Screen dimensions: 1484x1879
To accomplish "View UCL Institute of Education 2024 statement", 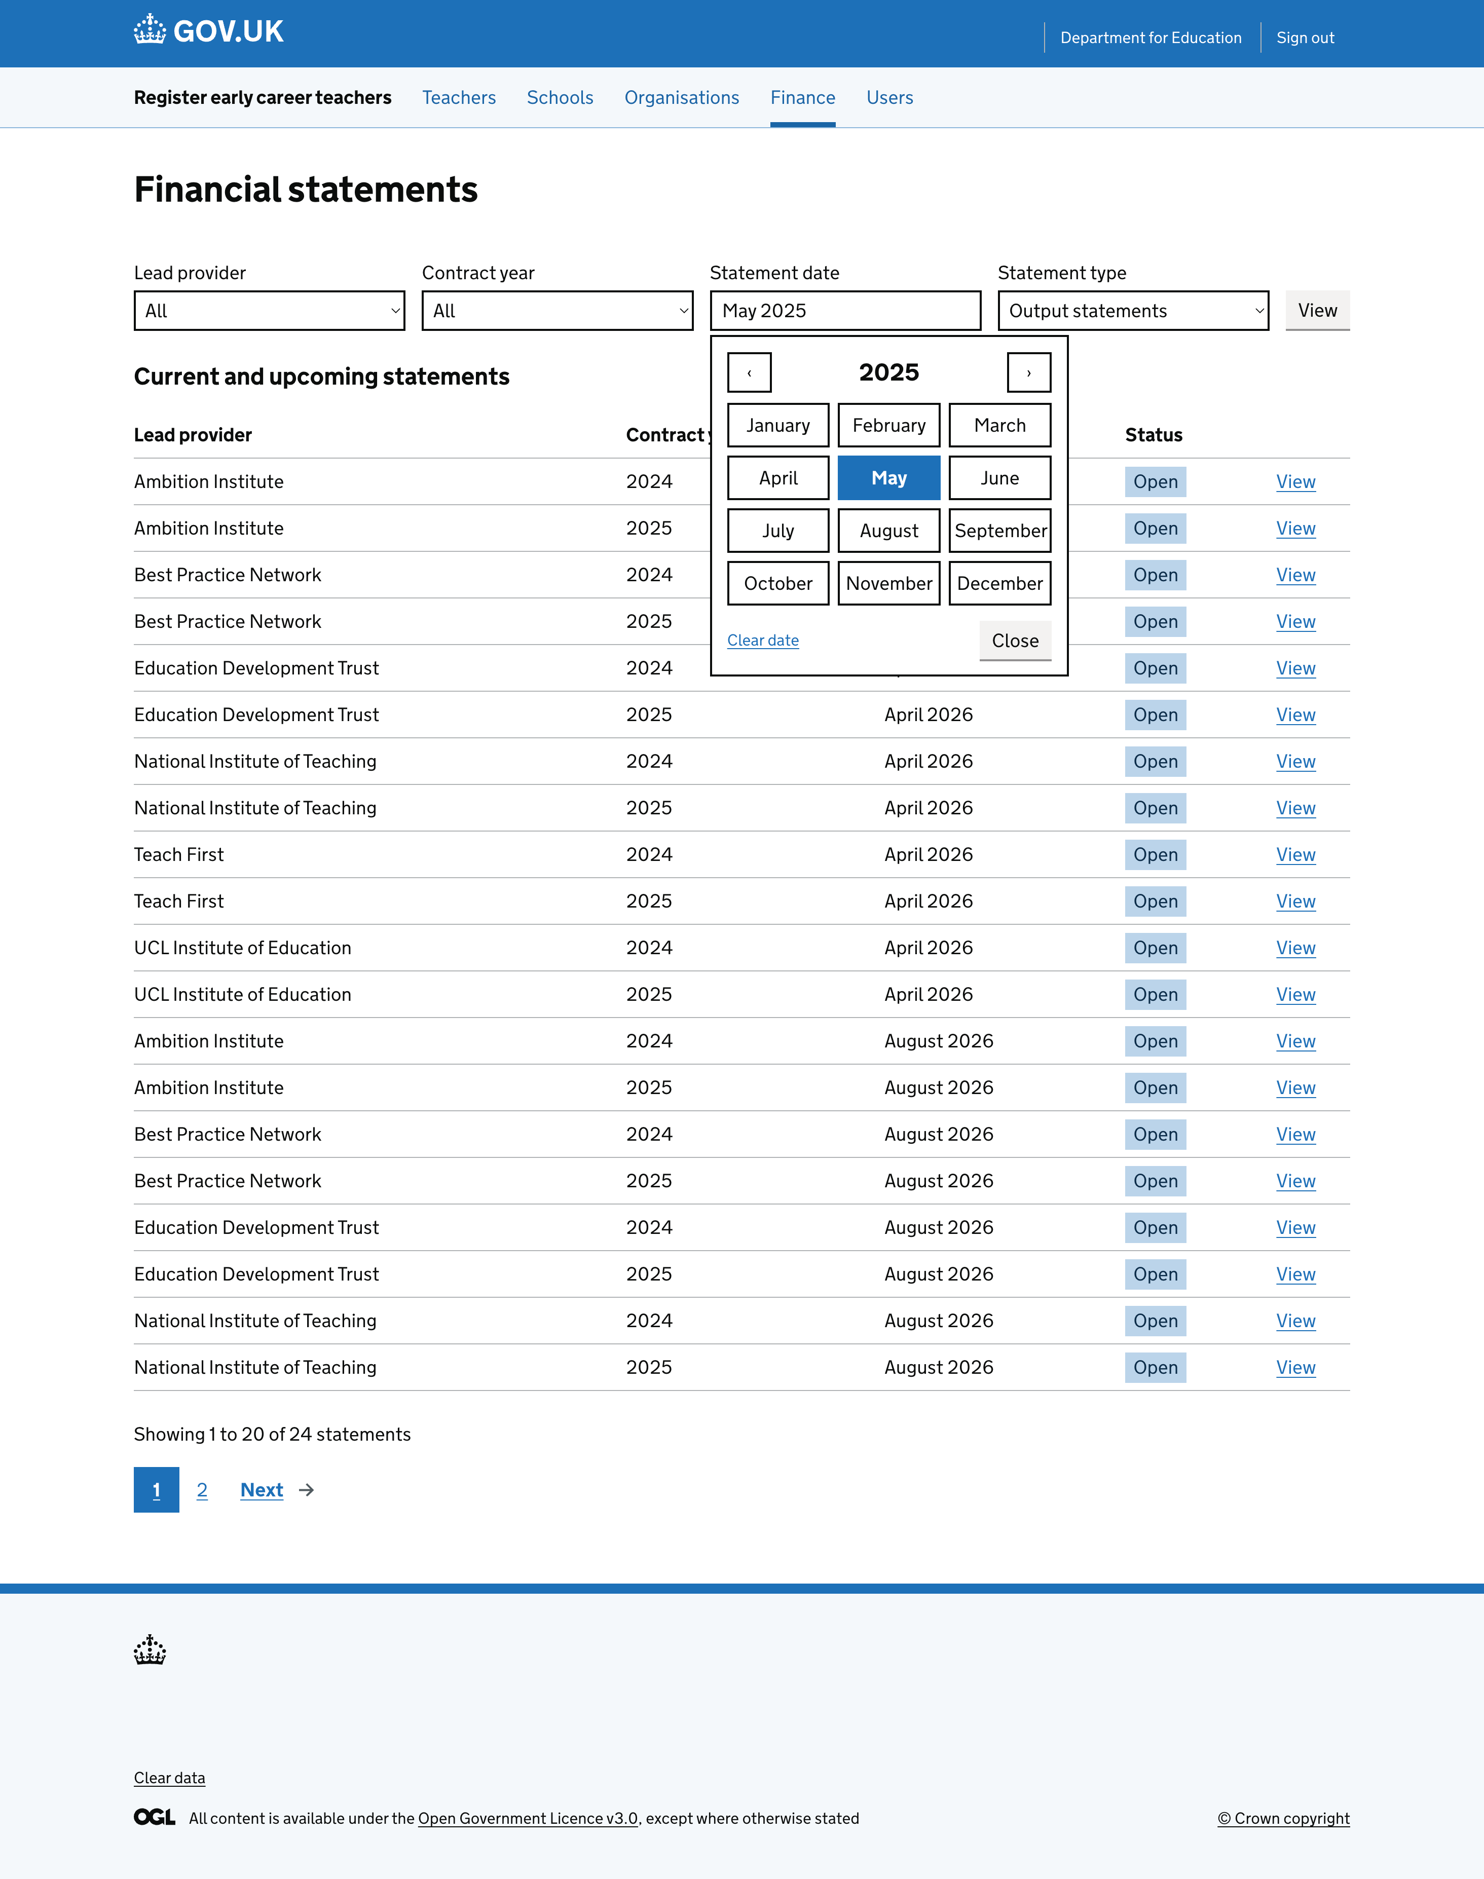I will pos(1295,948).
